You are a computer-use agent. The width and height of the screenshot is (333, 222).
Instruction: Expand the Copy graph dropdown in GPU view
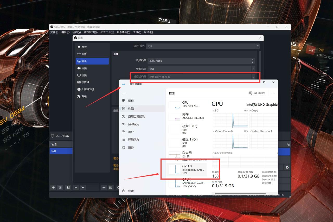254,111
